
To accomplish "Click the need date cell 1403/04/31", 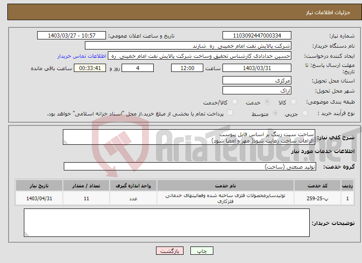I will tap(39, 198).
